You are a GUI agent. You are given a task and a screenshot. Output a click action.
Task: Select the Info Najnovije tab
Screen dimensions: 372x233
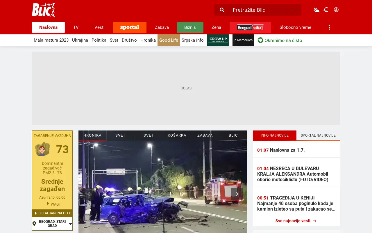tap(275, 135)
